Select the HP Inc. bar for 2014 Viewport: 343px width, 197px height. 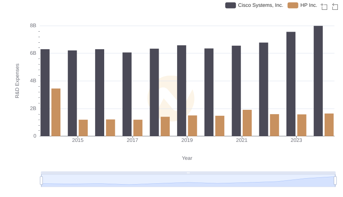[x=56, y=112]
